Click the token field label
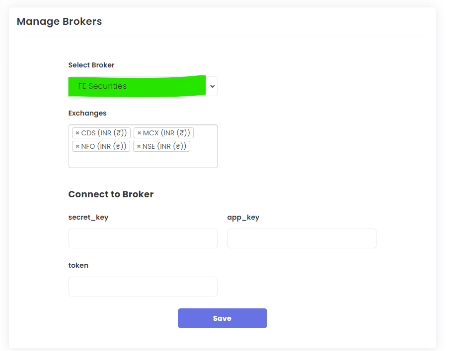The height and width of the screenshot is (351, 450). point(78,265)
